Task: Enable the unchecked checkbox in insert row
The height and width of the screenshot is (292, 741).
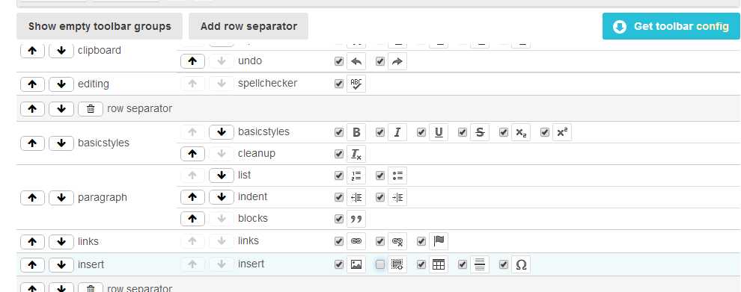Action: (380, 264)
